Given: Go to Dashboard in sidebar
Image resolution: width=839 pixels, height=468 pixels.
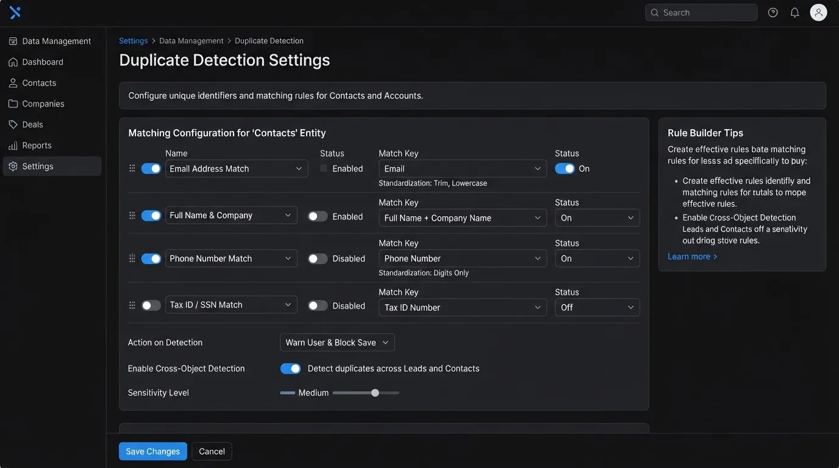Looking at the screenshot, I should pyautogui.click(x=52, y=62).
